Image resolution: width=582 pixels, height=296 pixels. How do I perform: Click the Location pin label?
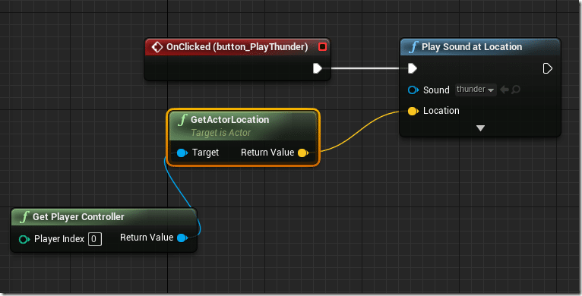point(441,111)
